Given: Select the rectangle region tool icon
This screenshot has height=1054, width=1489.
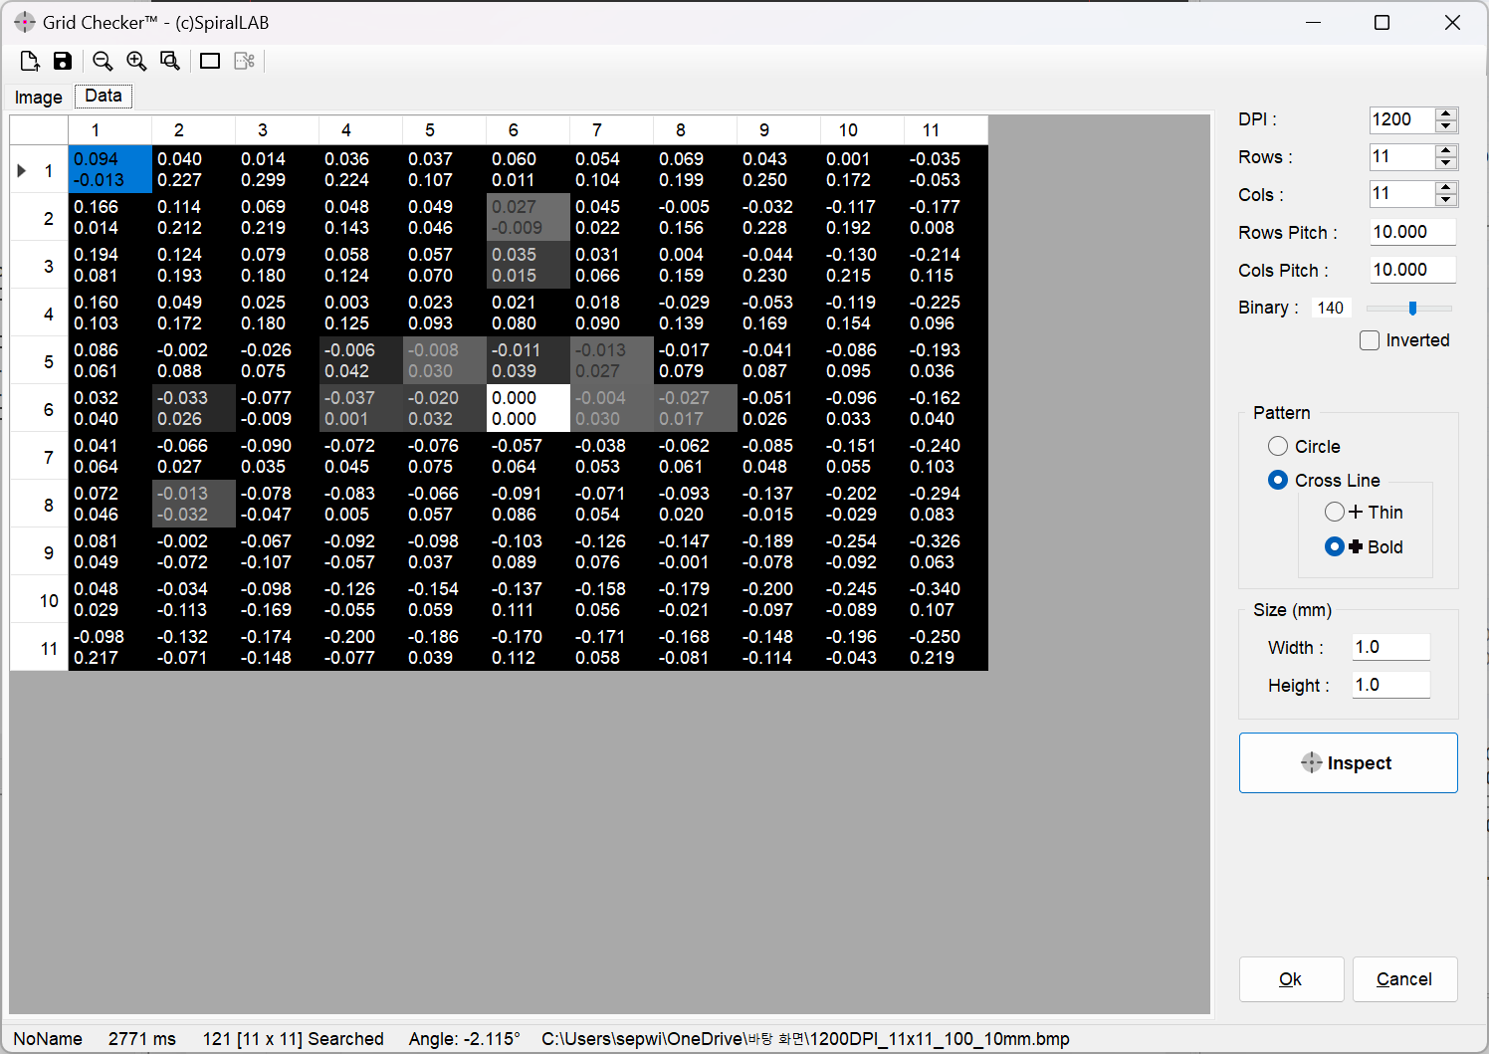Looking at the screenshot, I should (210, 61).
